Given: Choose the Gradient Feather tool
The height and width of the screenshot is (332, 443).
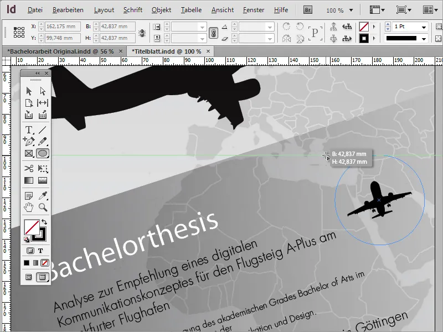Looking at the screenshot, I should pos(43,180).
